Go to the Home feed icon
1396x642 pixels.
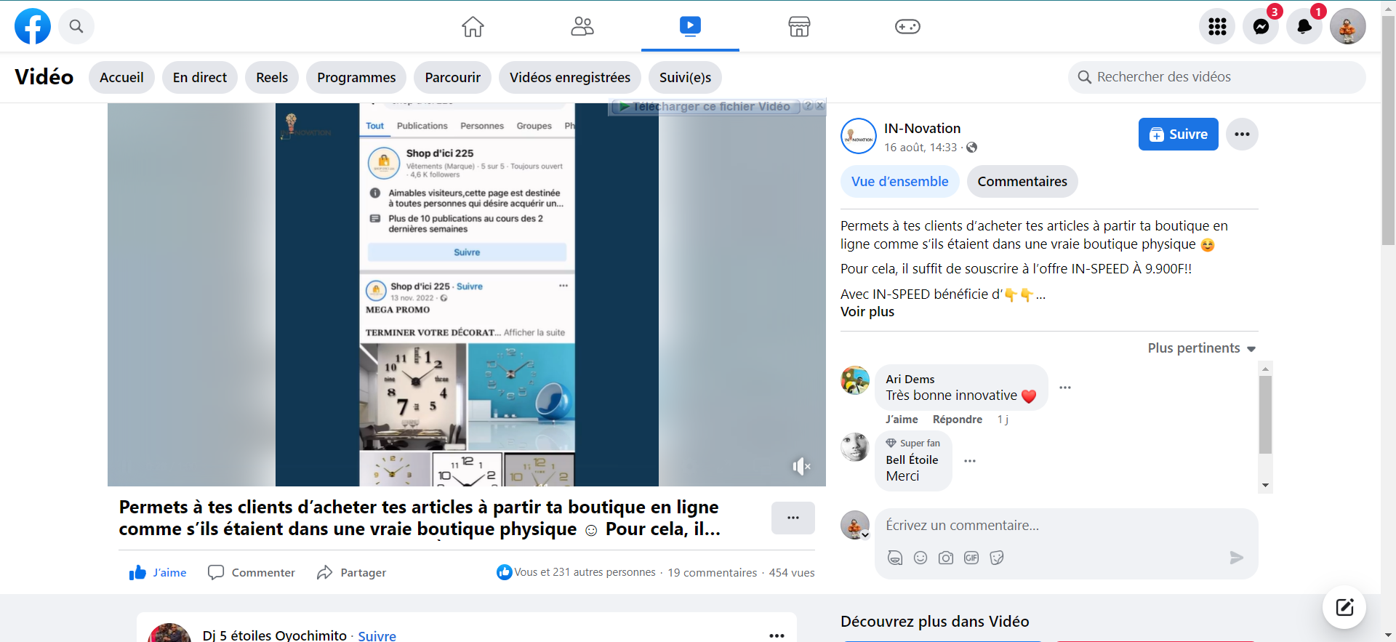473,27
